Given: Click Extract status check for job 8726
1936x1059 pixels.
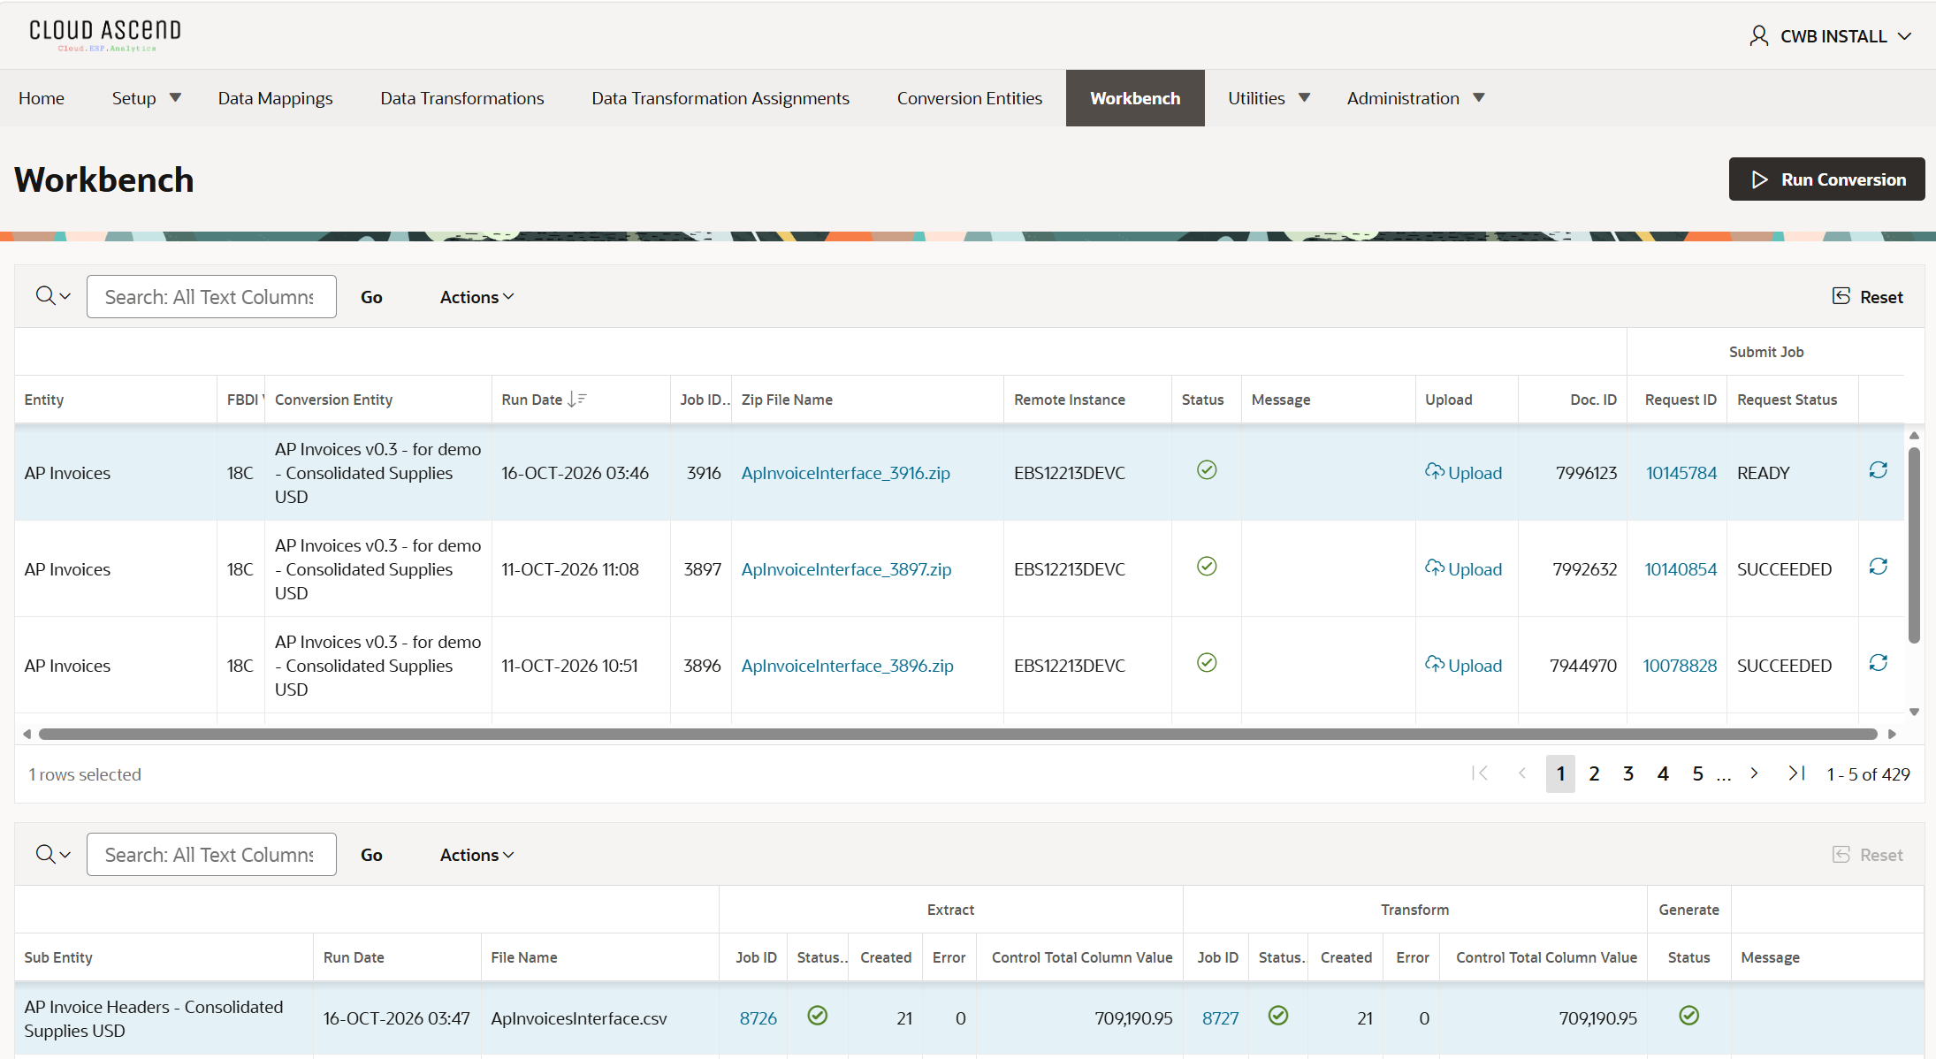Looking at the screenshot, I should [818, 1016].
